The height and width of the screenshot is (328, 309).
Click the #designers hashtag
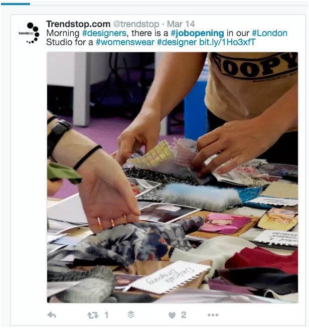click(104, 33)
